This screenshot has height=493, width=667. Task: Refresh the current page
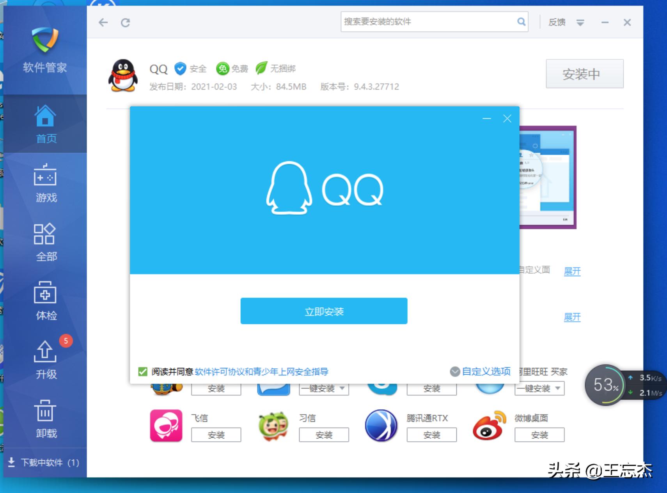pyautogui.click(x=126, y=22)
